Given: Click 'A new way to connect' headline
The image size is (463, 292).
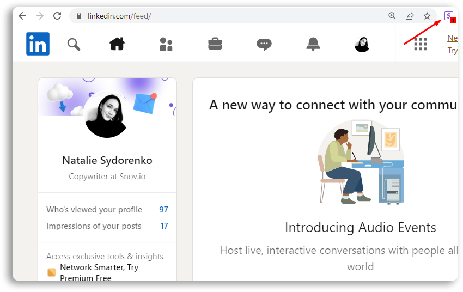Looking at the screenshot, I should 333,105.
